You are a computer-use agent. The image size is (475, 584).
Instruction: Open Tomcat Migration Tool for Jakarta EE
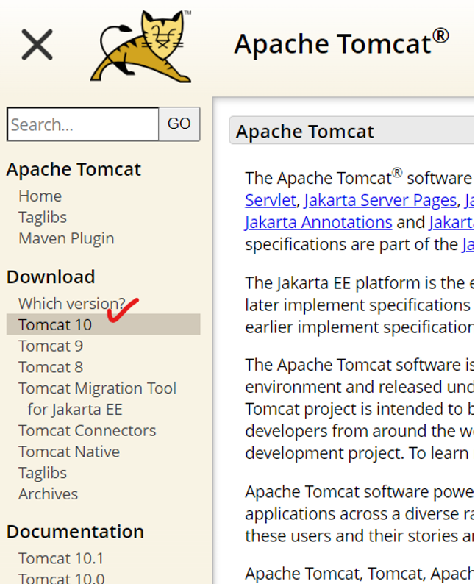(97, 399)
